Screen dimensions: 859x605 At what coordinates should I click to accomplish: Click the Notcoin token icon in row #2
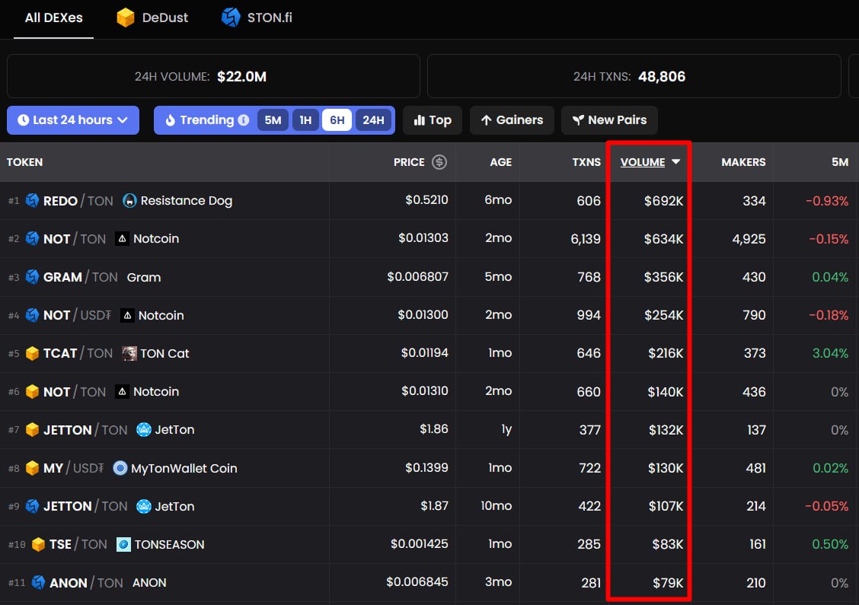click(x=122, y=239)
